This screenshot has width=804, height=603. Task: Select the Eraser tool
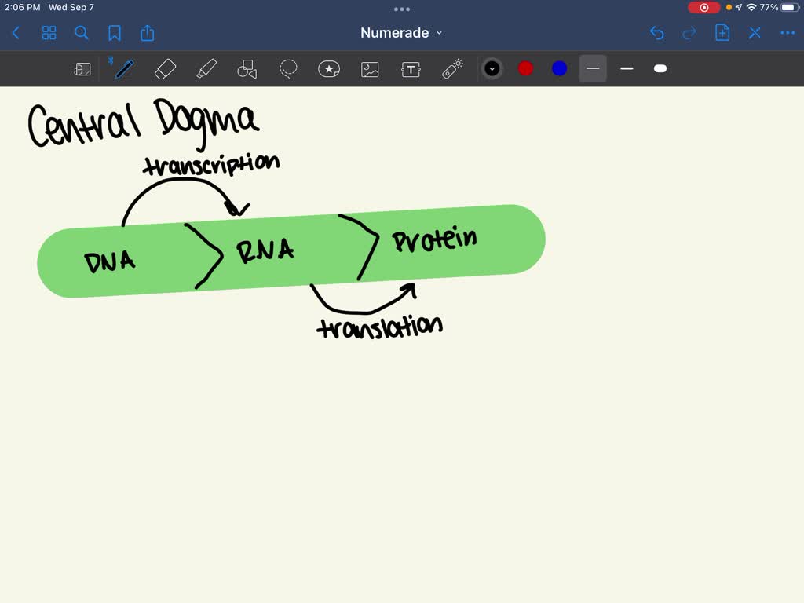165,68
